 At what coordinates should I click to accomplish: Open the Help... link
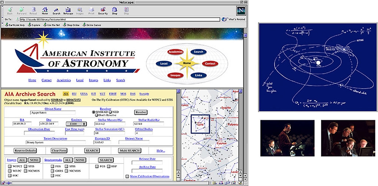tap(160, 150)
